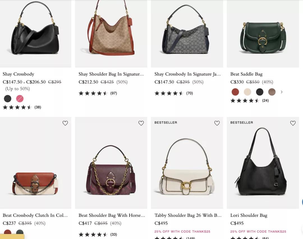The image size is (303, 239).
Task: Open the Lori Shoulder Bag title link
Action: pos(249,215)
